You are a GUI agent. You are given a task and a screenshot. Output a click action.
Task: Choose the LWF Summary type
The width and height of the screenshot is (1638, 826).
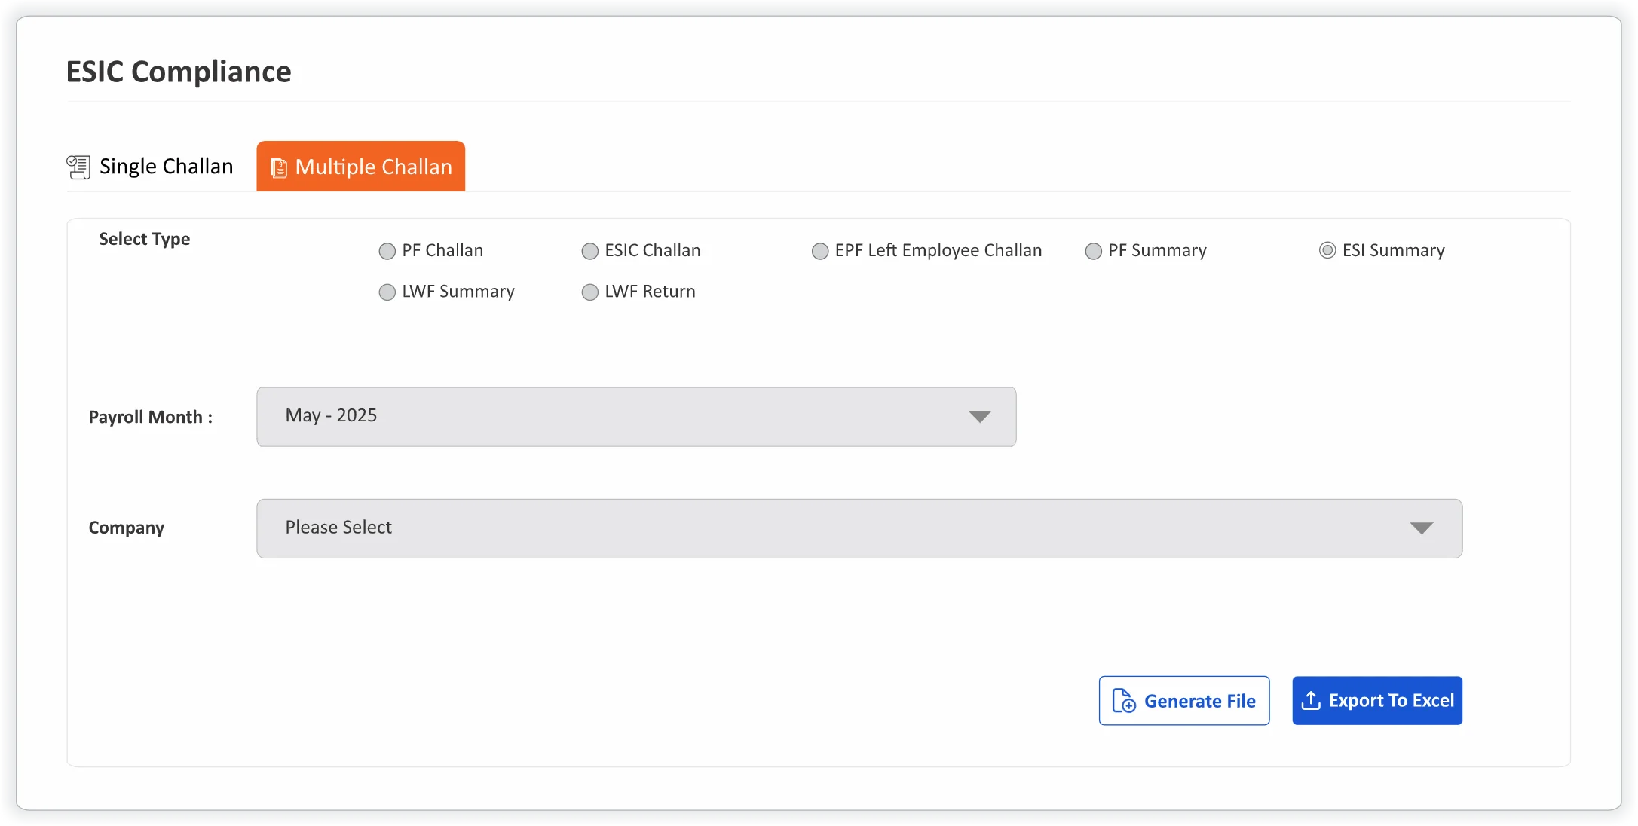point(387,292)
